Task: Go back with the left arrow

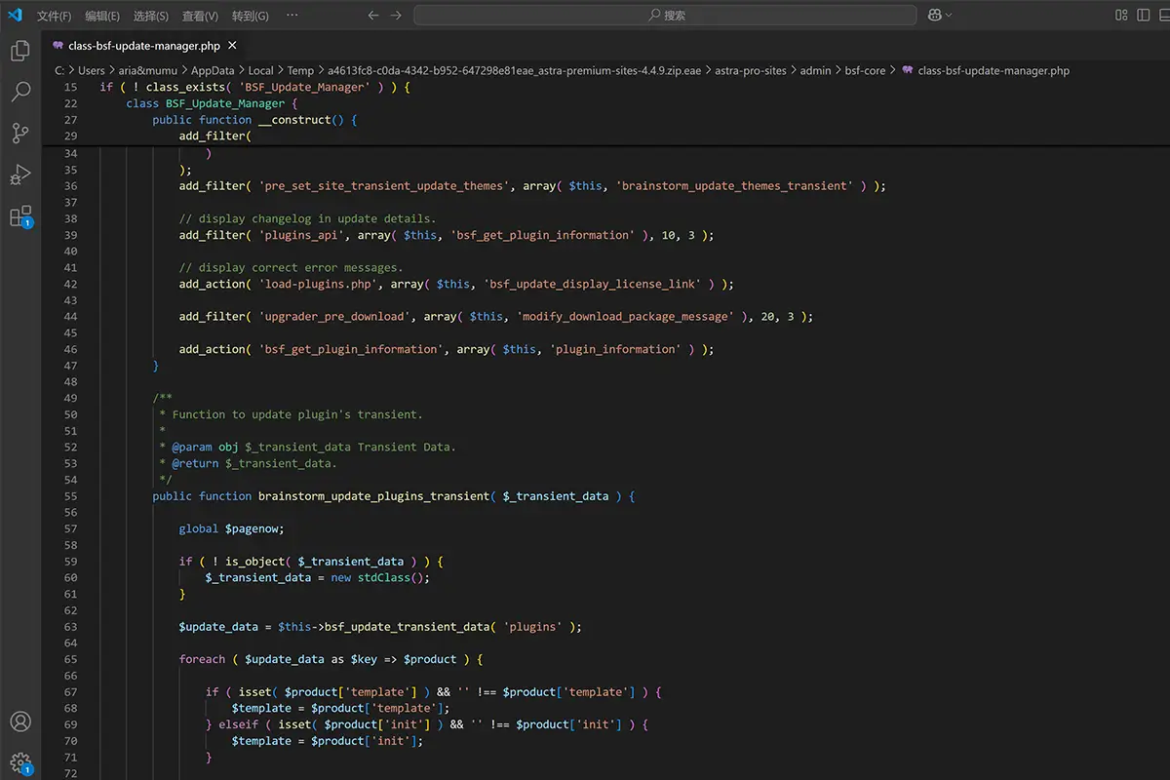Action: [x=373, y=16]
